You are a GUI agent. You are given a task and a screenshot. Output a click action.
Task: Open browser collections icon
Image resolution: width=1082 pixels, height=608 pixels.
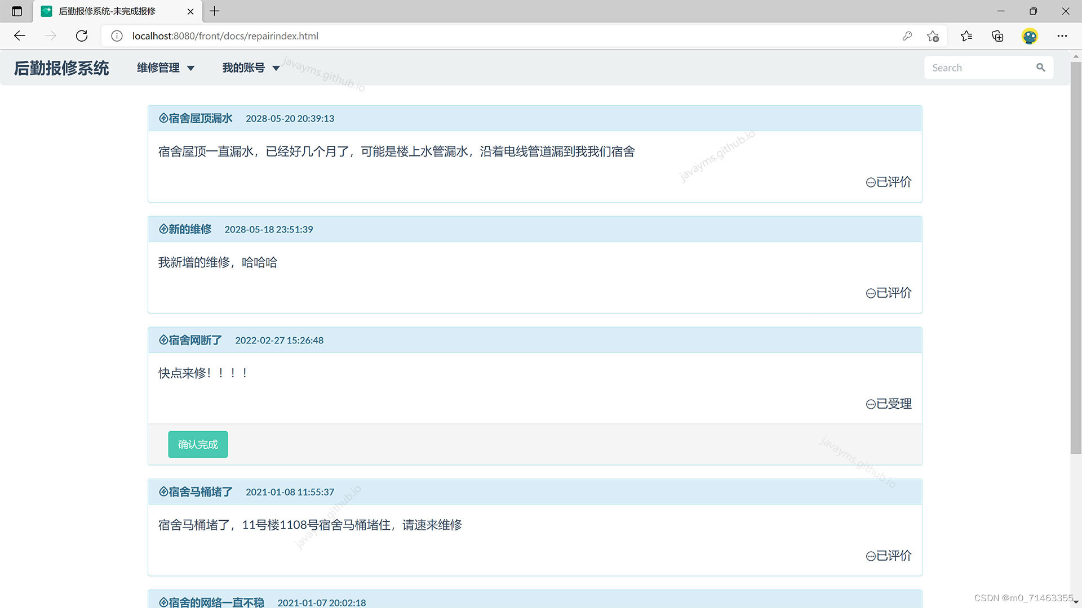click(997, 36)
